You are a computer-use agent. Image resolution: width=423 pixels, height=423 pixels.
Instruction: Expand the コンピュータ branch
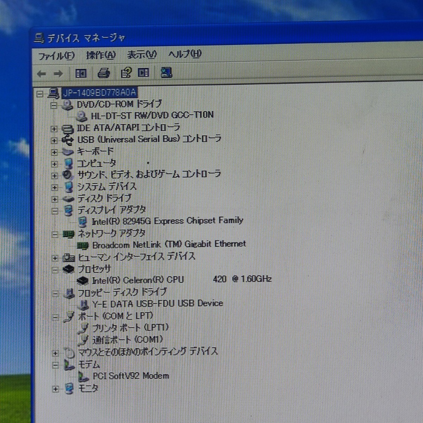point(54,164)
